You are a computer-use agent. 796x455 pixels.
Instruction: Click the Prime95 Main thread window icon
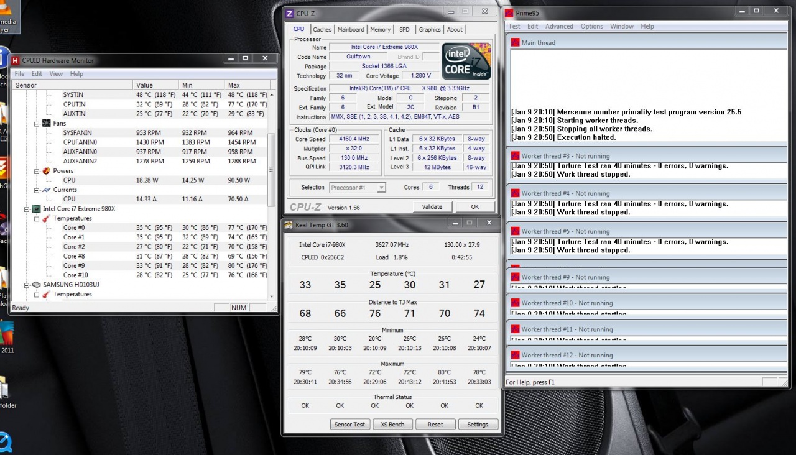pos(515,42)
